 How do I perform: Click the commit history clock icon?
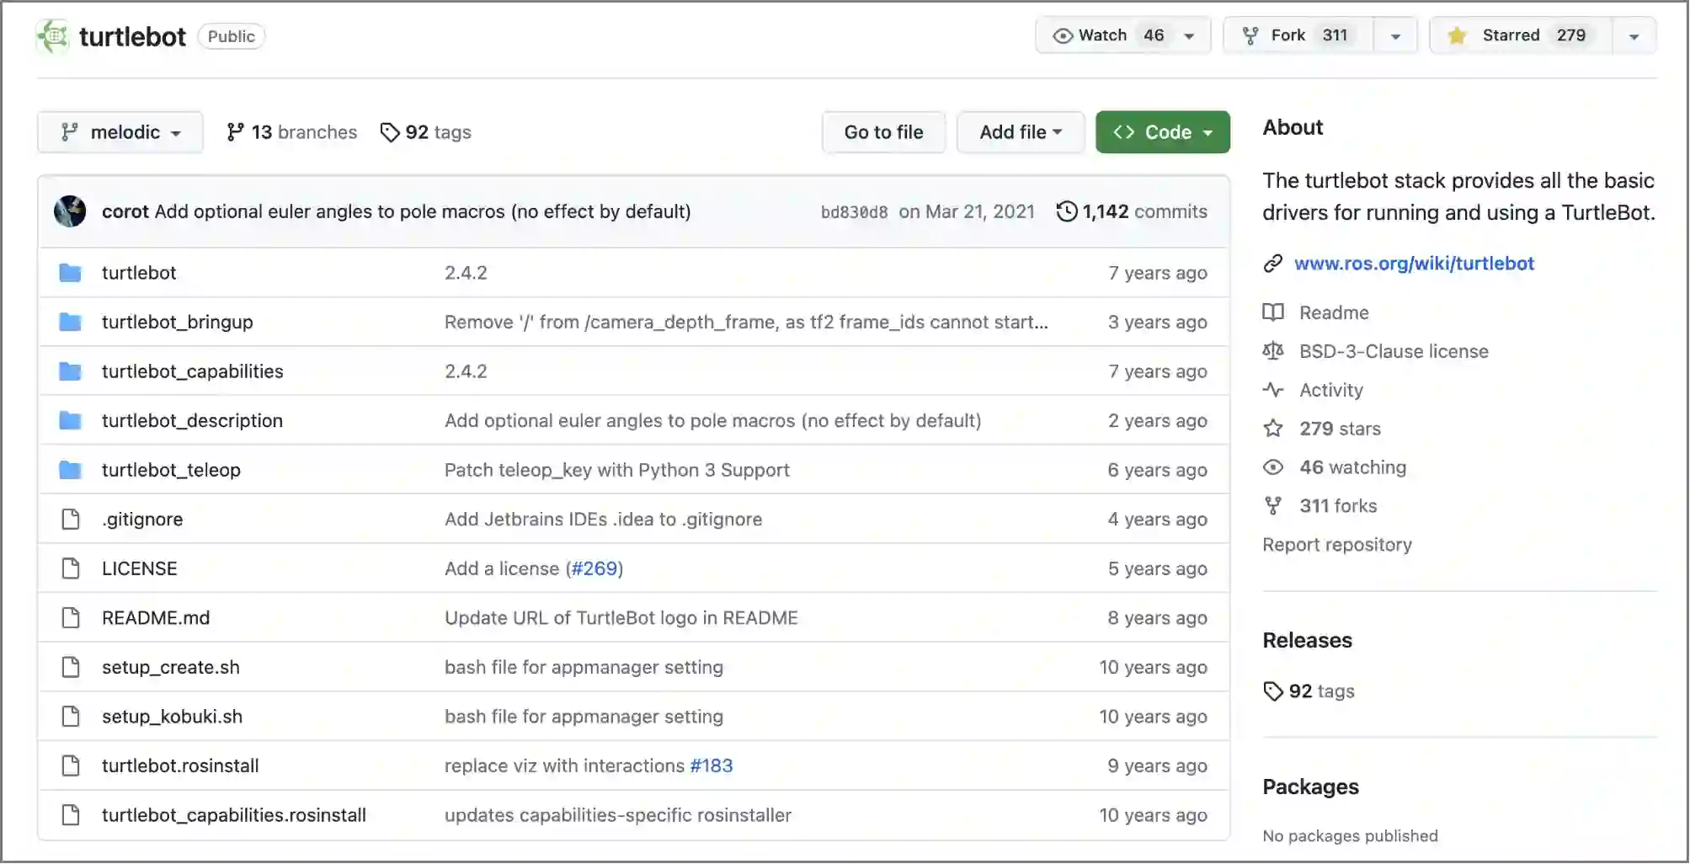[x=1066, y=211]
